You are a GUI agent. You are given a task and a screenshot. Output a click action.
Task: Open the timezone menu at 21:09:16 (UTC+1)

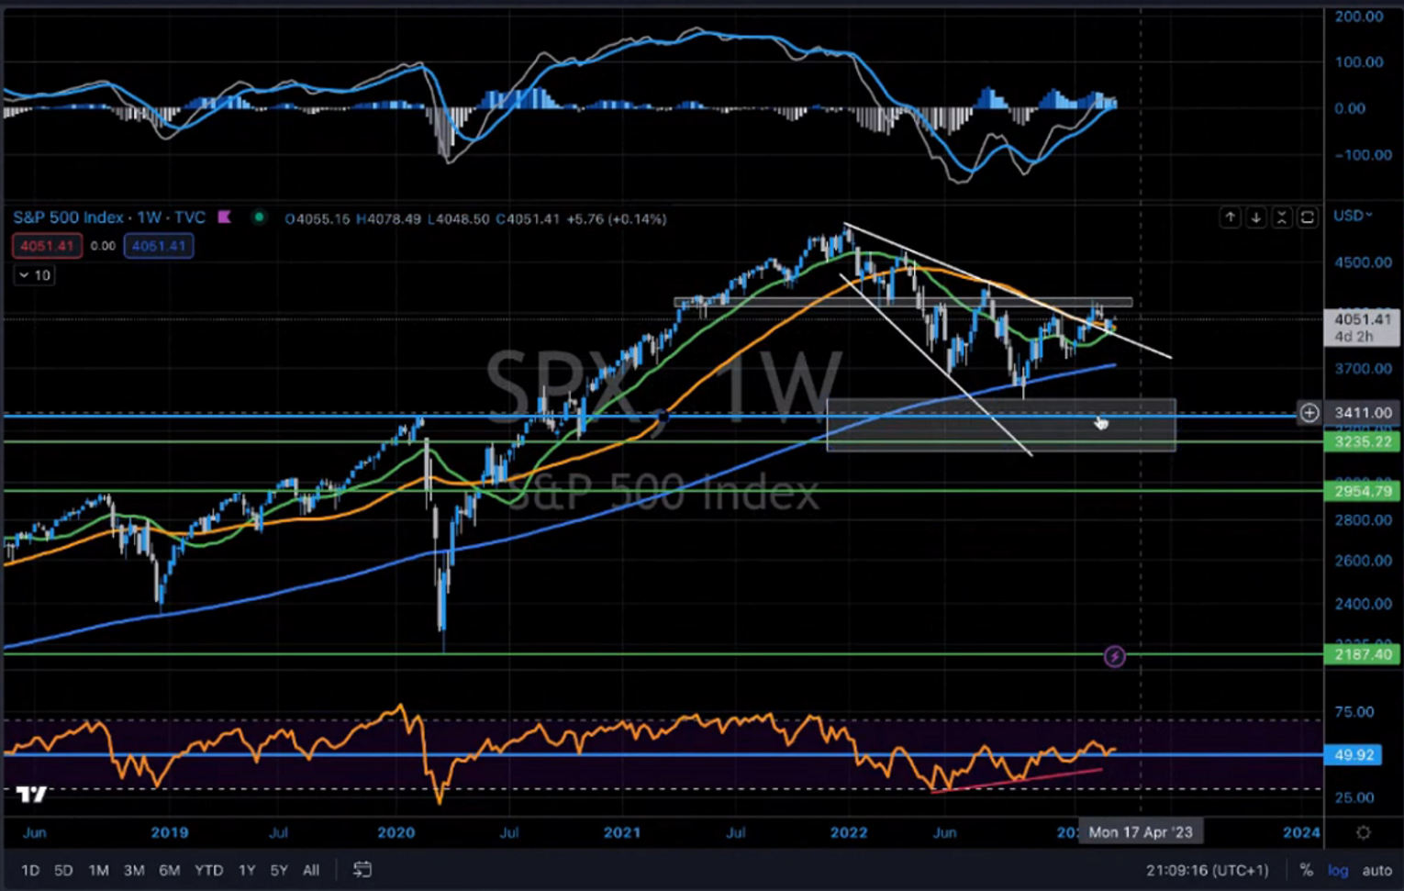tap(1207, 870)
